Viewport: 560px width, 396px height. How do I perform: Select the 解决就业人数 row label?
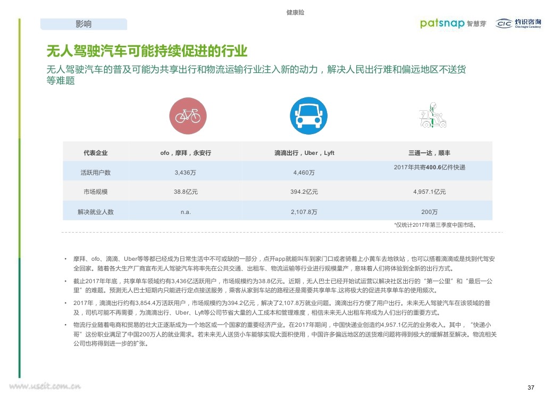(x=95, y=212)
